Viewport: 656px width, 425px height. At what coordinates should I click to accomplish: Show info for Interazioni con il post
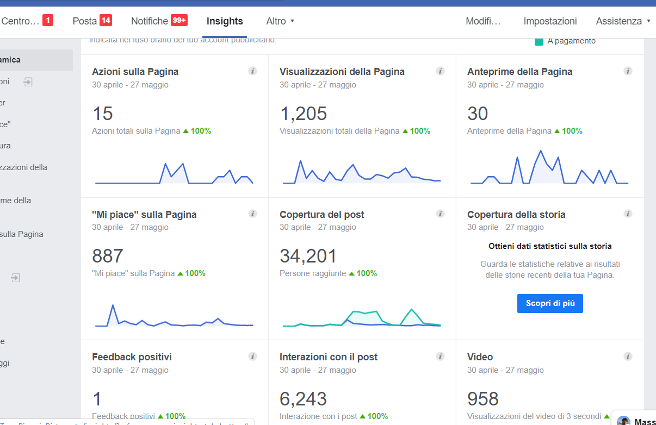440,357
